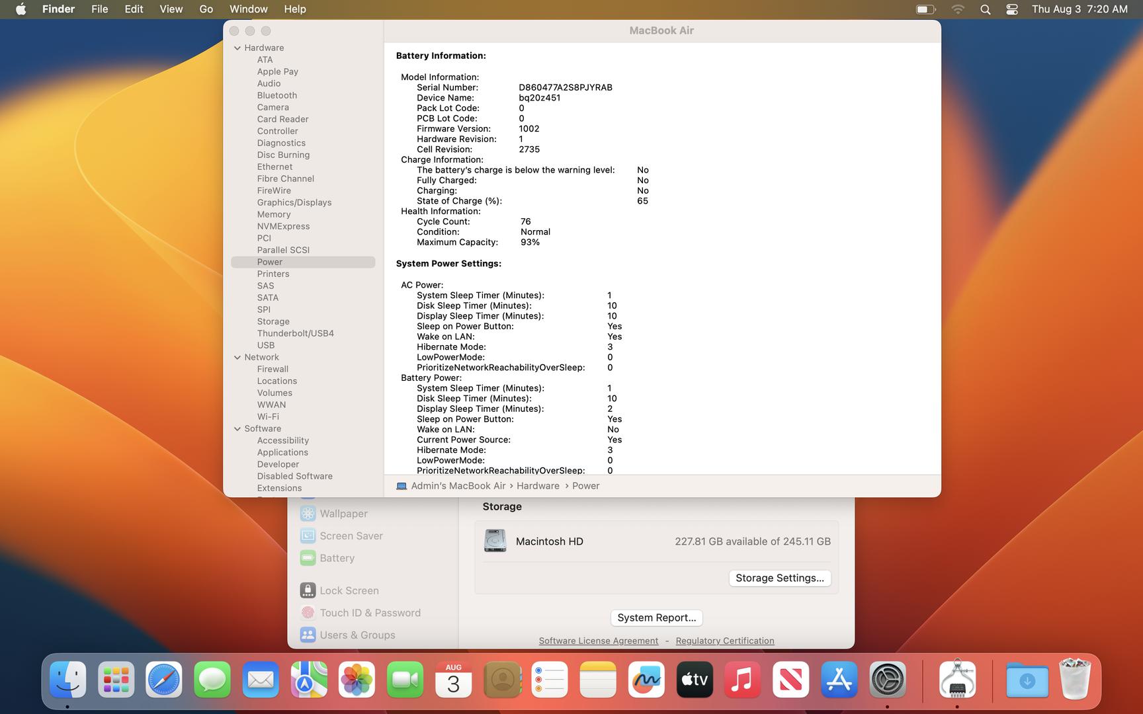The image size is (1143, 714).
Task: Click the battery status icon in menu bar
Action: (925, 9)
